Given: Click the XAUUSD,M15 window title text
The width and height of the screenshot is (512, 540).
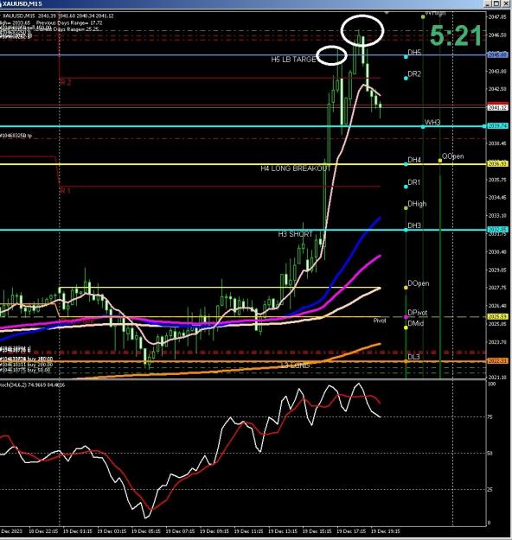Looking at the screenshot, I should (22, 3).
